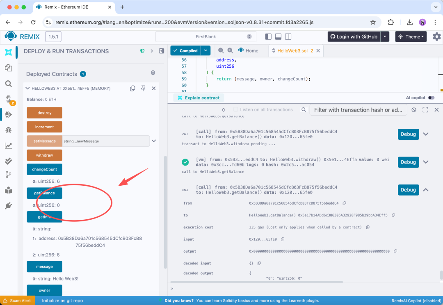Open the Learneth tutorials sidebar icon
The height and width of the screenshot is (305, 443).
(9, 190)
